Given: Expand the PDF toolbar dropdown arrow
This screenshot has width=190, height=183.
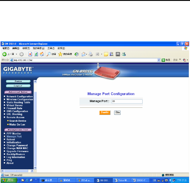Looking at the screenshot, I should point(187,60).
